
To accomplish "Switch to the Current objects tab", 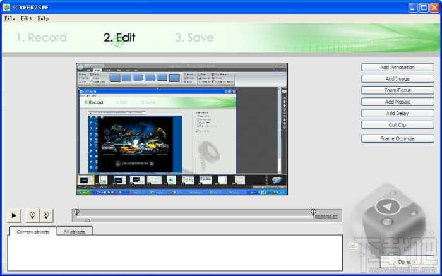I will coord(33,231).
